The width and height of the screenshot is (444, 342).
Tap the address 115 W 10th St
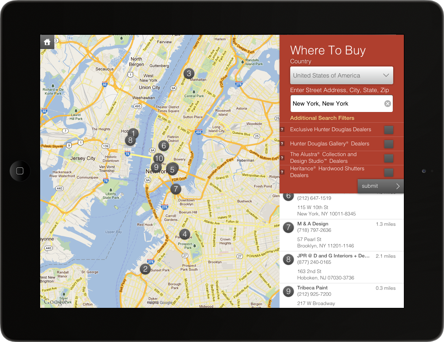click(313, 207)
